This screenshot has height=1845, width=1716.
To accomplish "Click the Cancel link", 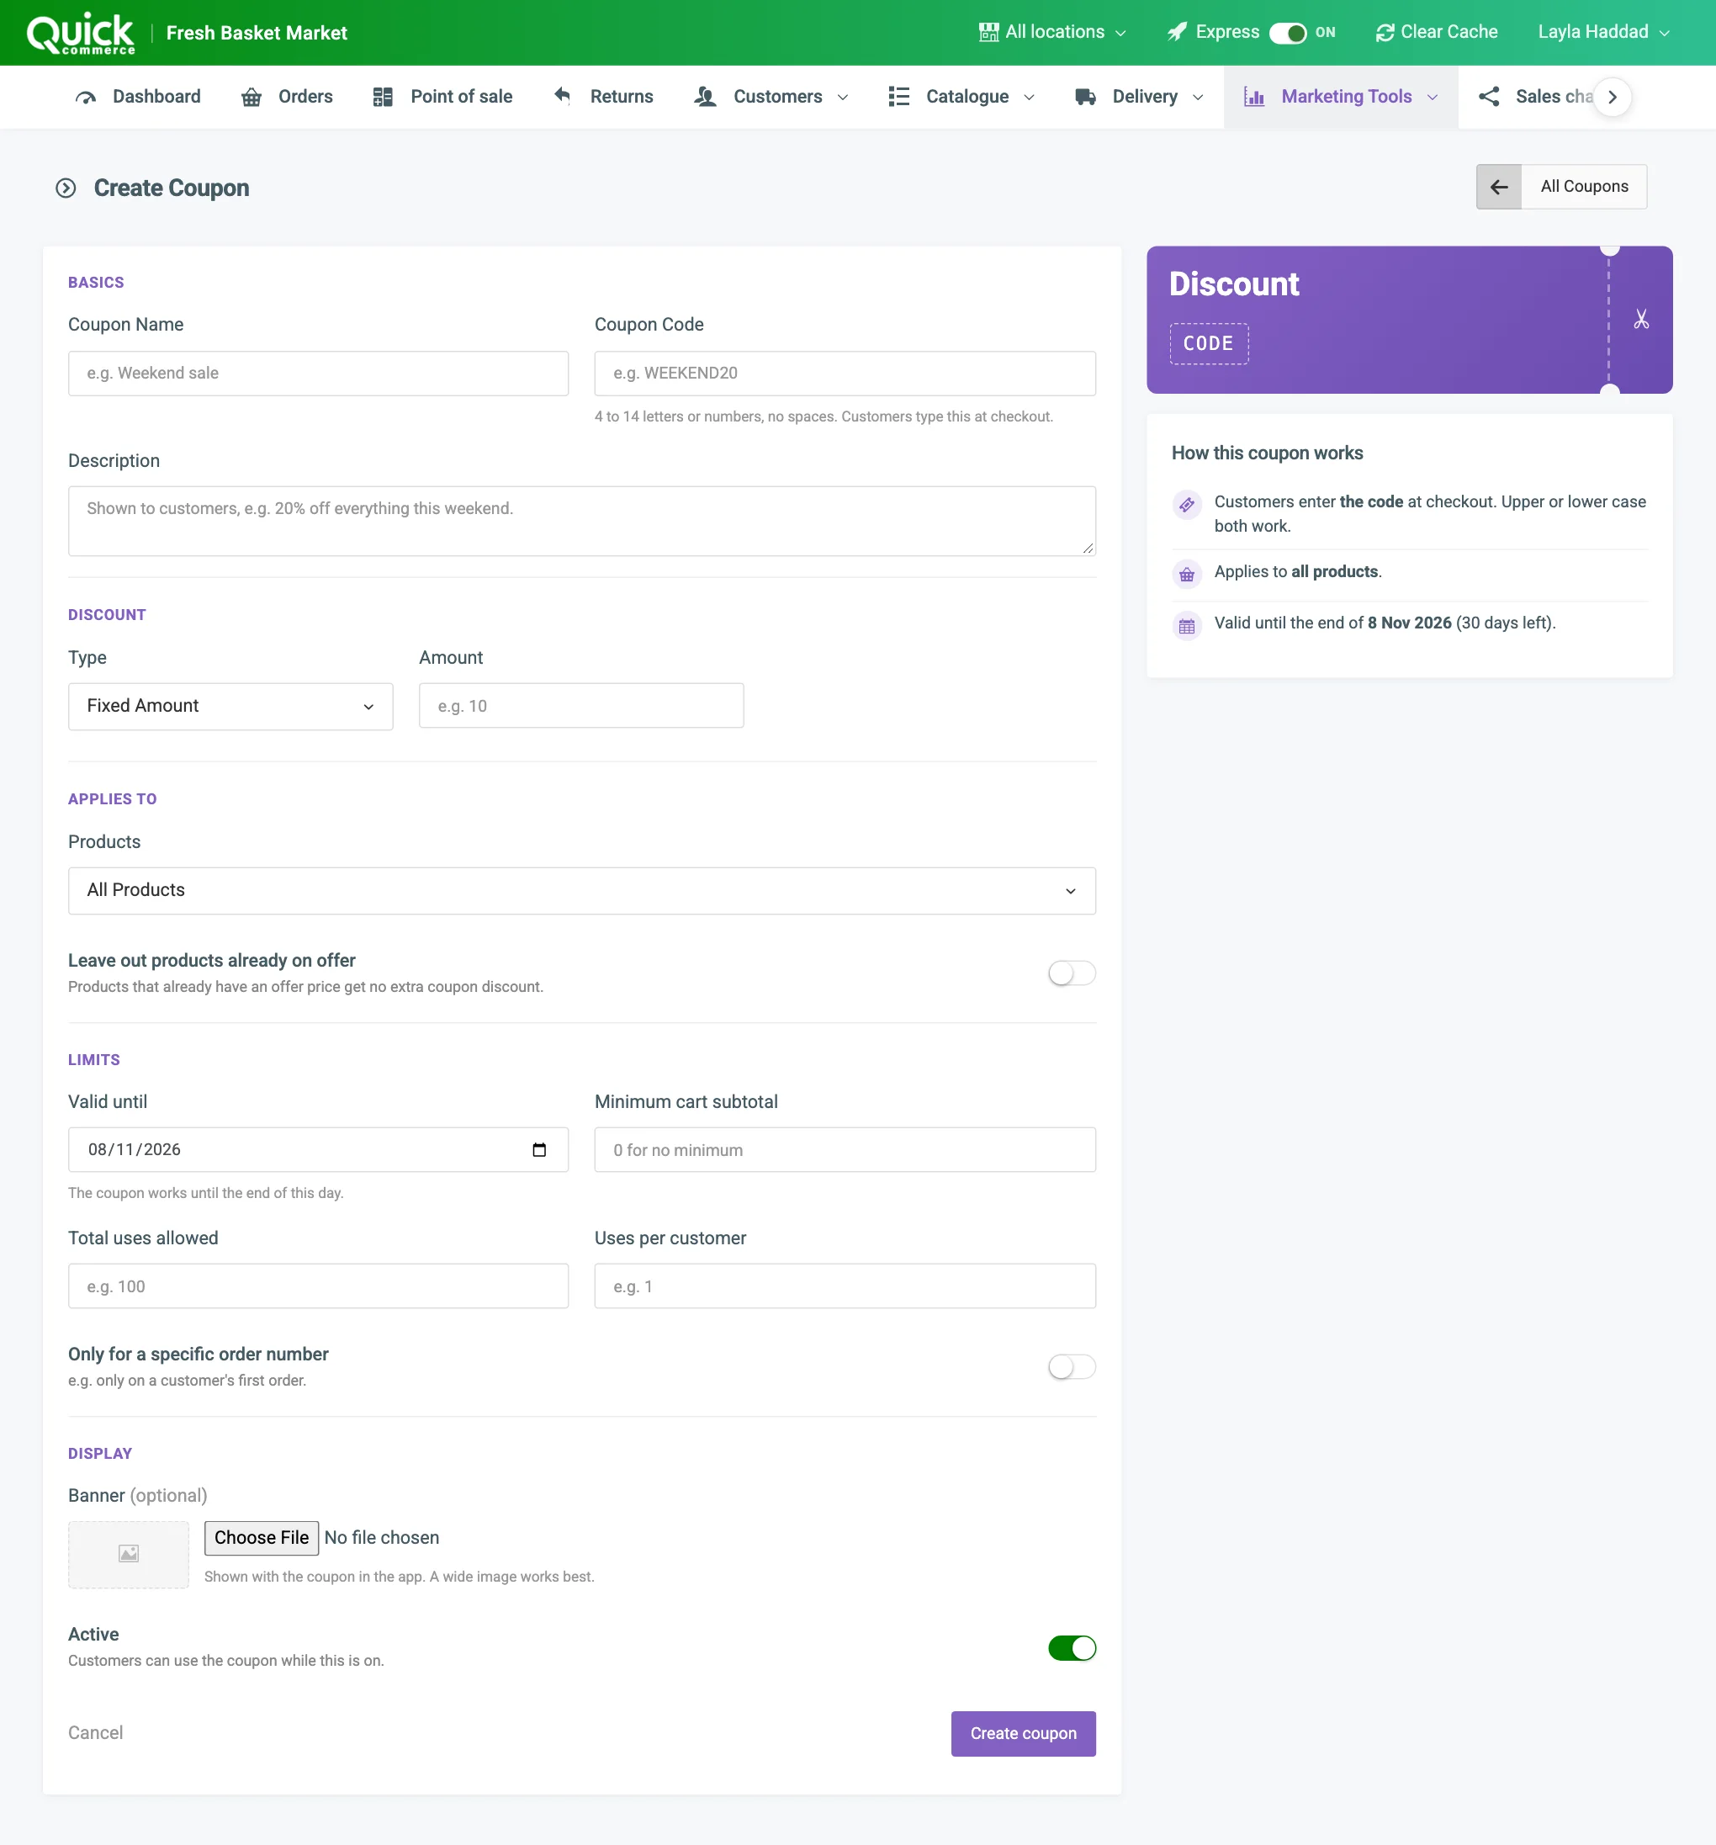I will pos(96,1733).
